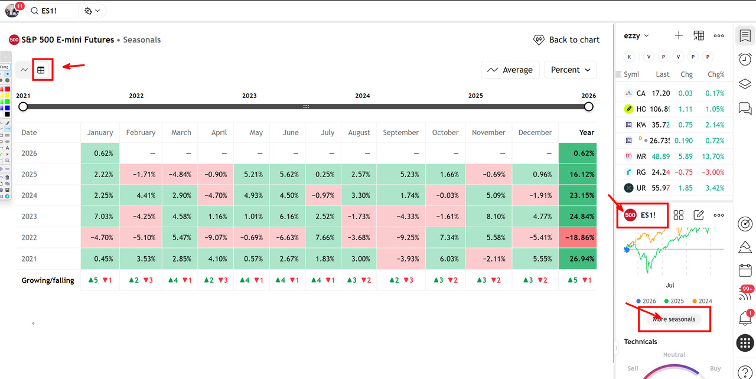Click Back to chart
This screenshot has width=756, height=379.
coord(566,40)
